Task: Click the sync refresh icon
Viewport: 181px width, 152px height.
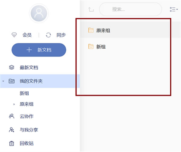Action: coord(48,35)
